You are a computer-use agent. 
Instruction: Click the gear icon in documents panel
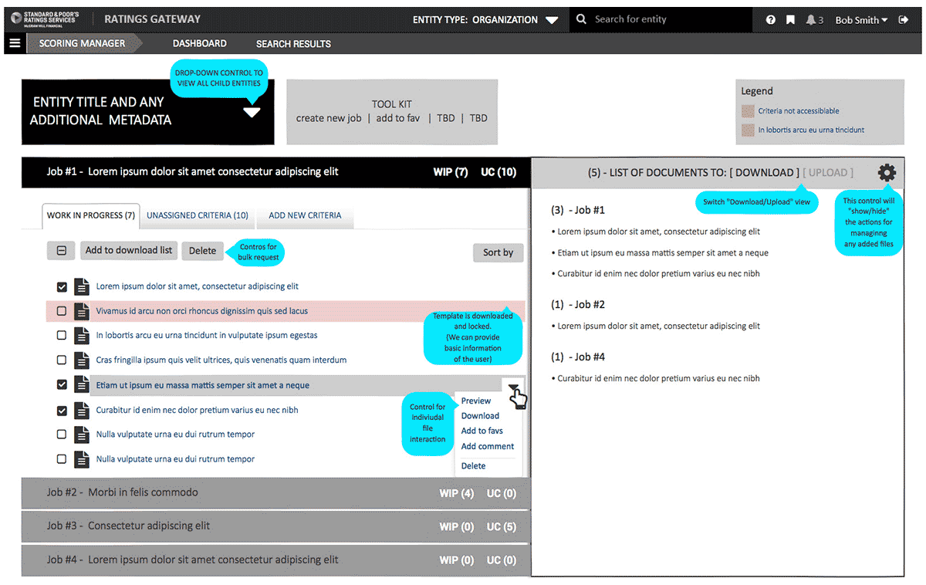(x=887, y=173)
